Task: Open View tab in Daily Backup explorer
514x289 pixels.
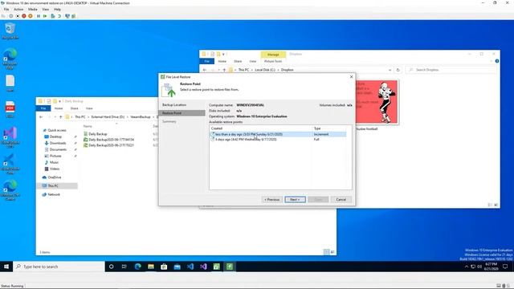Action: click(89, 108)
